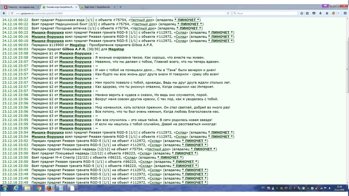349x196 pixels.
Task: Open the notepad-style app icon in the taskbar
Action: pyautogui.click(x=61, y=188)
